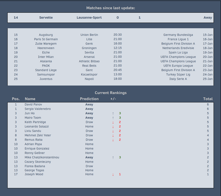Click Union Berlin in the fixtures list
The image size is (221, 196).
[x=89, y=35]
